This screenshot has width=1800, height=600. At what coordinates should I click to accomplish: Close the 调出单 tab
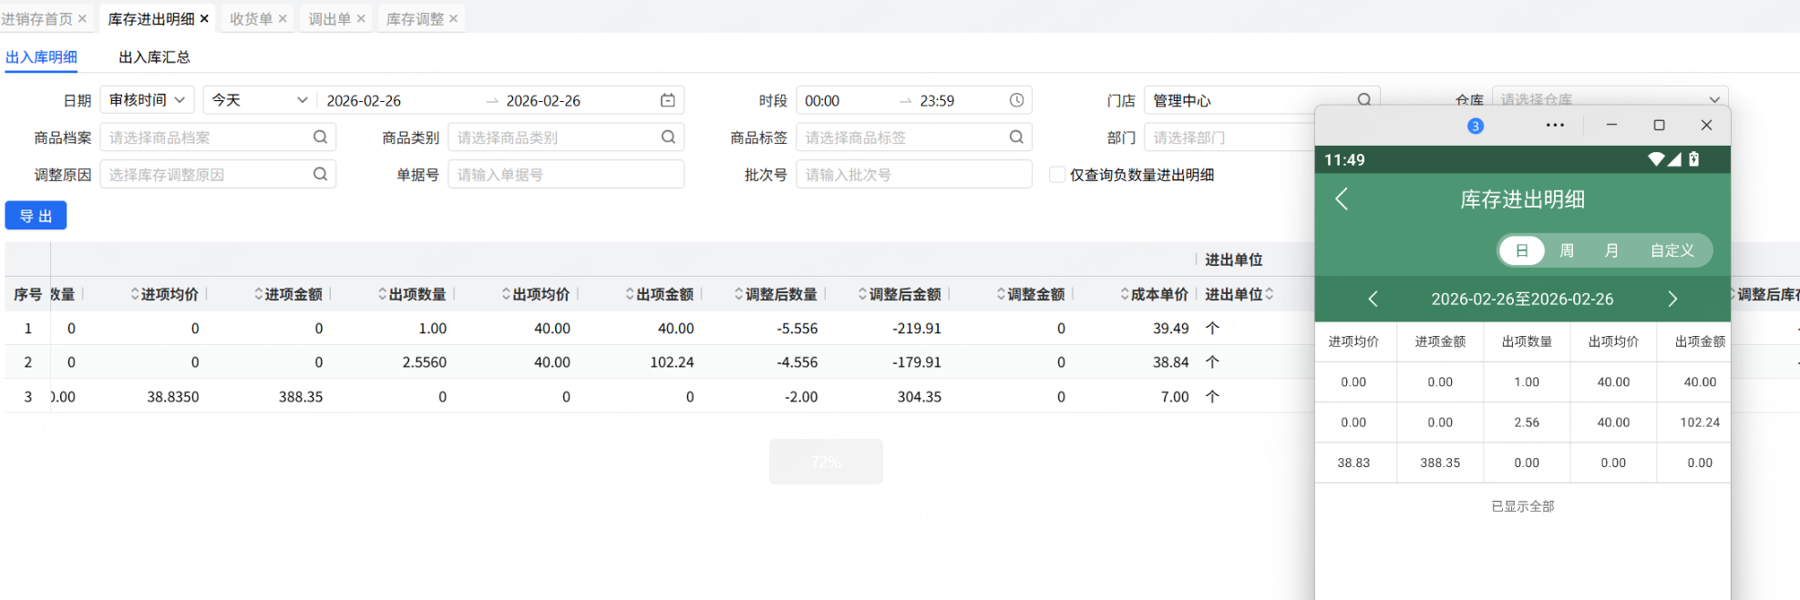coord(361,18)
